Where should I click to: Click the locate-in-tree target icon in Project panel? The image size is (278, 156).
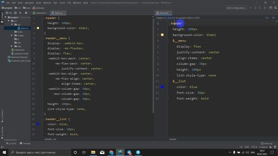pos(16,13)
